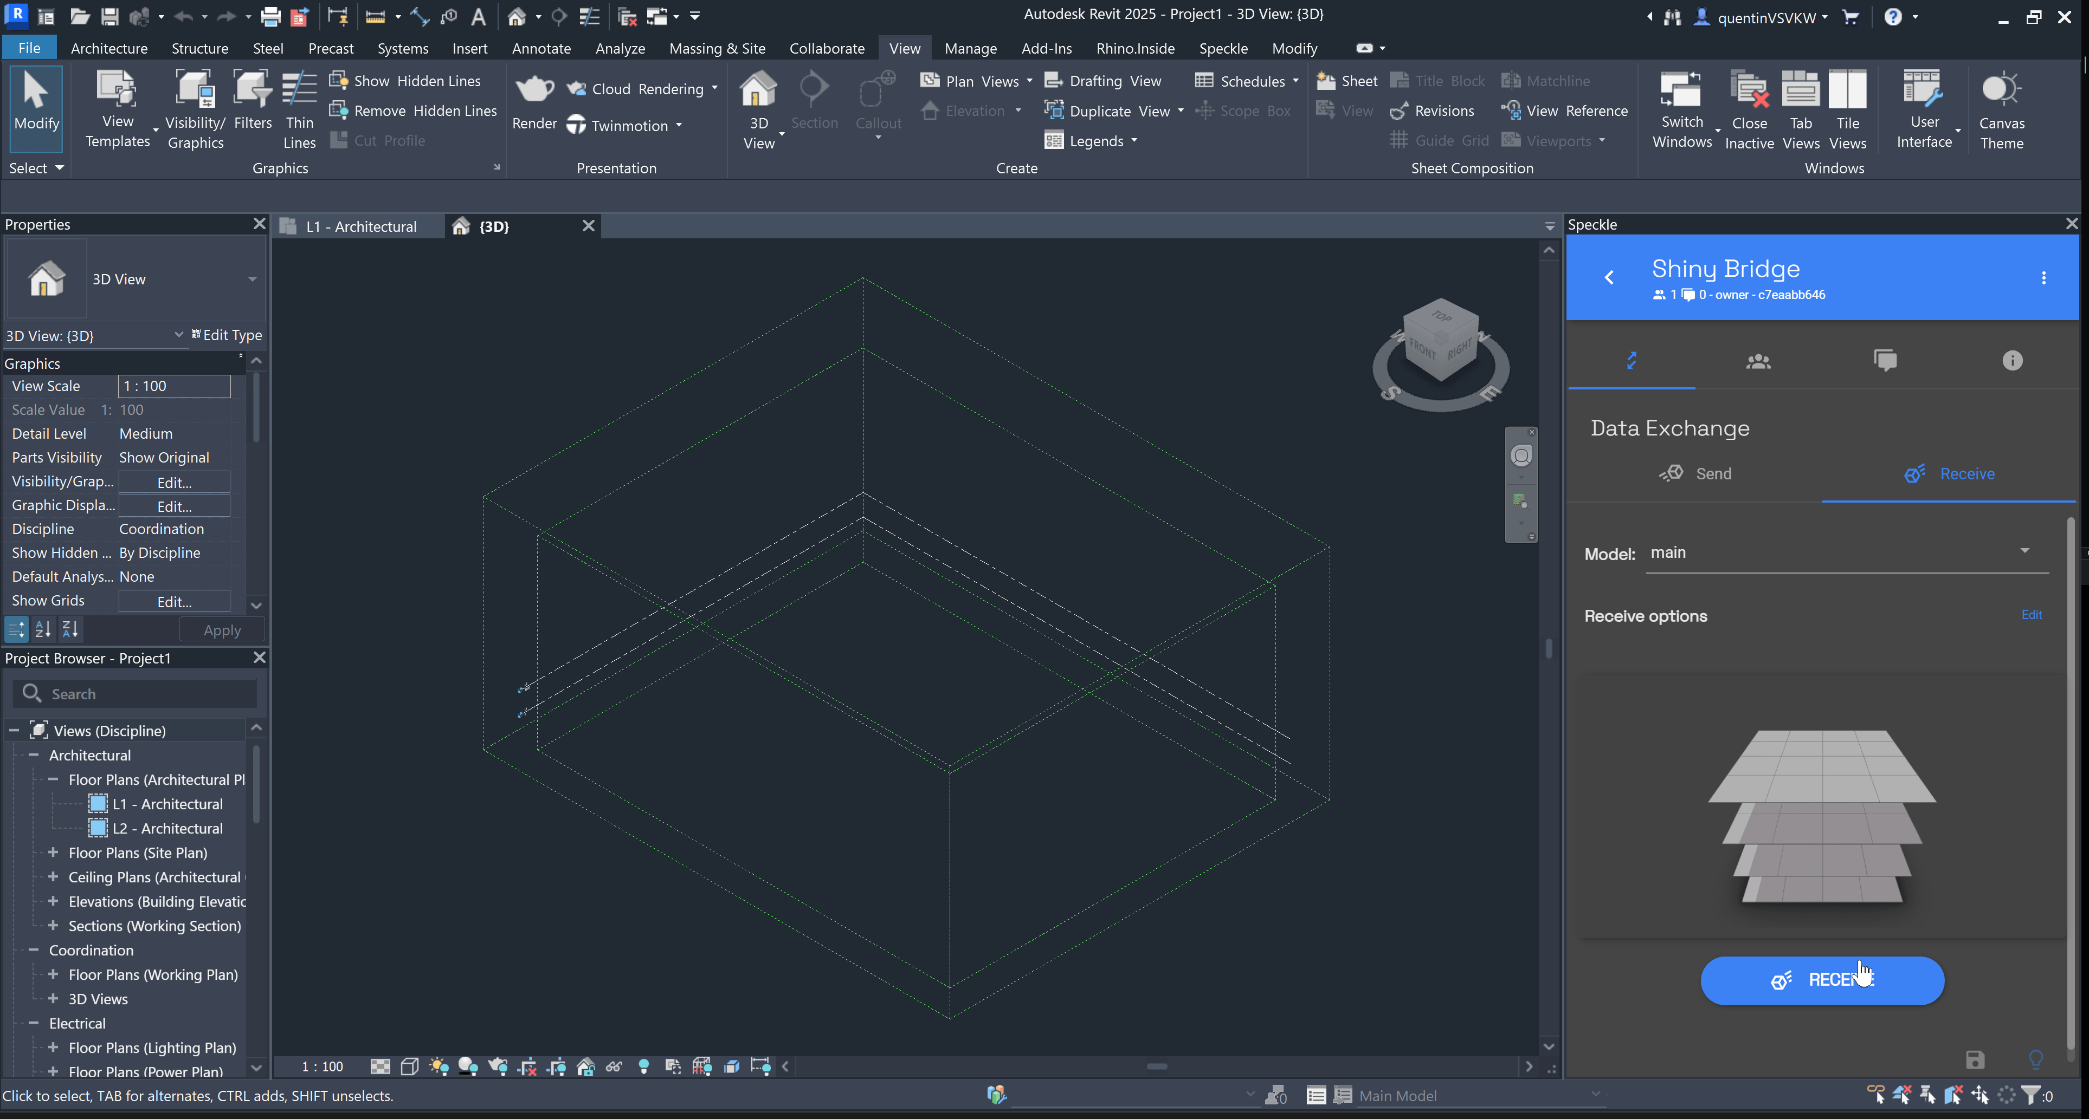This screenshot has height=1119, width=2089.
Task: Open the Speckle ribbon tab
Action: click(x=1223, y=49)
